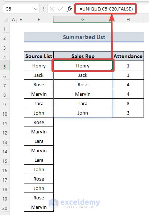The image size is (149, 215).
Task: Confirm formula entry with checkmark icon
Action: pos(60,9)
